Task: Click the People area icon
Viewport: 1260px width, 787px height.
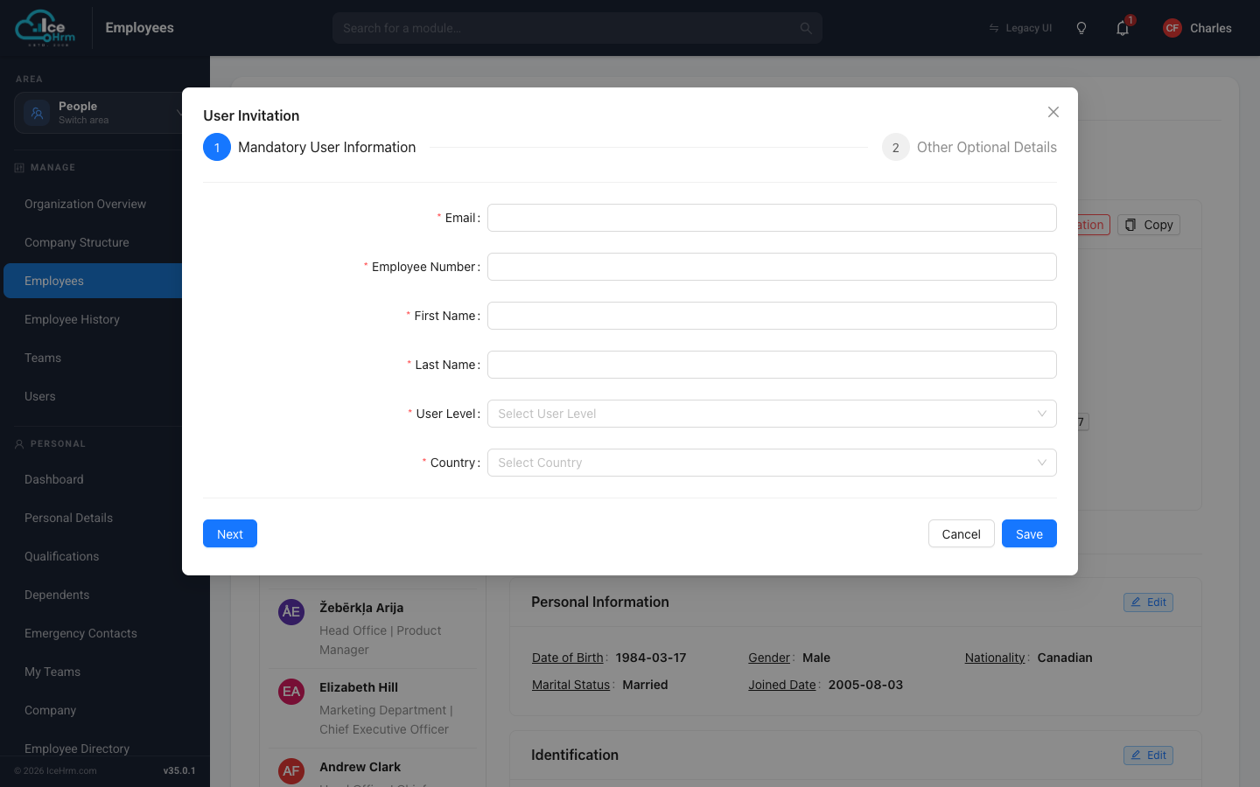Action: [37, 113]
